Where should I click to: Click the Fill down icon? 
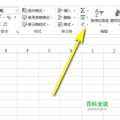(x=83, y=17)
